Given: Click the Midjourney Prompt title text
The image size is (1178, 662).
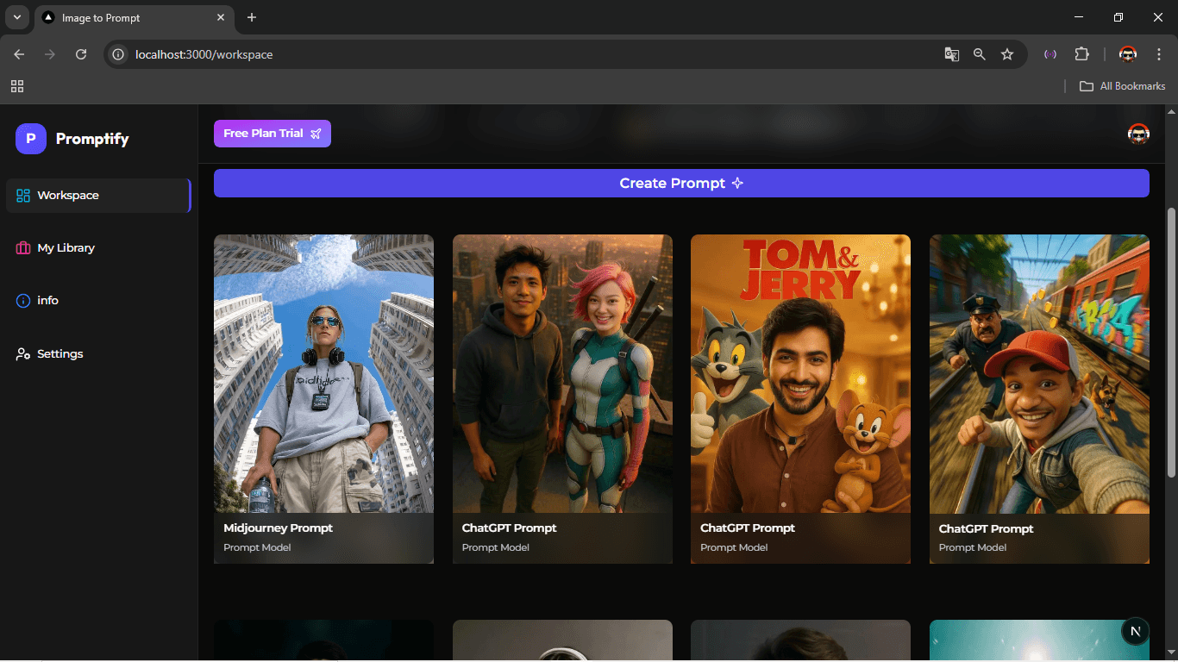Looking at the screenshot, I should pos(278,528).
